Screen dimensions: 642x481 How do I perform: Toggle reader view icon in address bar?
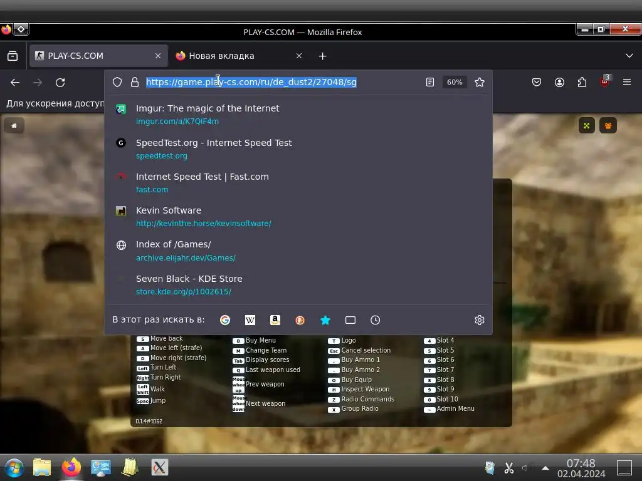430,82
